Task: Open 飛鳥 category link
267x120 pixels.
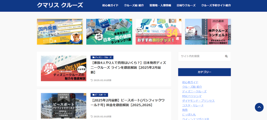Action: coord(185,110)
